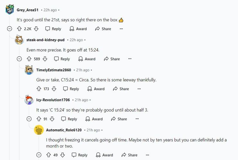Open TimelyEstimate2860's user profile link
Image resolution: width=238 pixels, height=160 pixels.
[x=54, y=70]
